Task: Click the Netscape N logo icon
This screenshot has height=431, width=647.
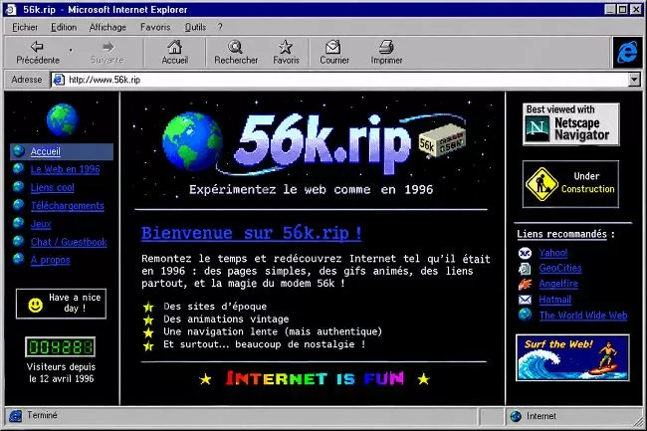Action: [538, 128]
